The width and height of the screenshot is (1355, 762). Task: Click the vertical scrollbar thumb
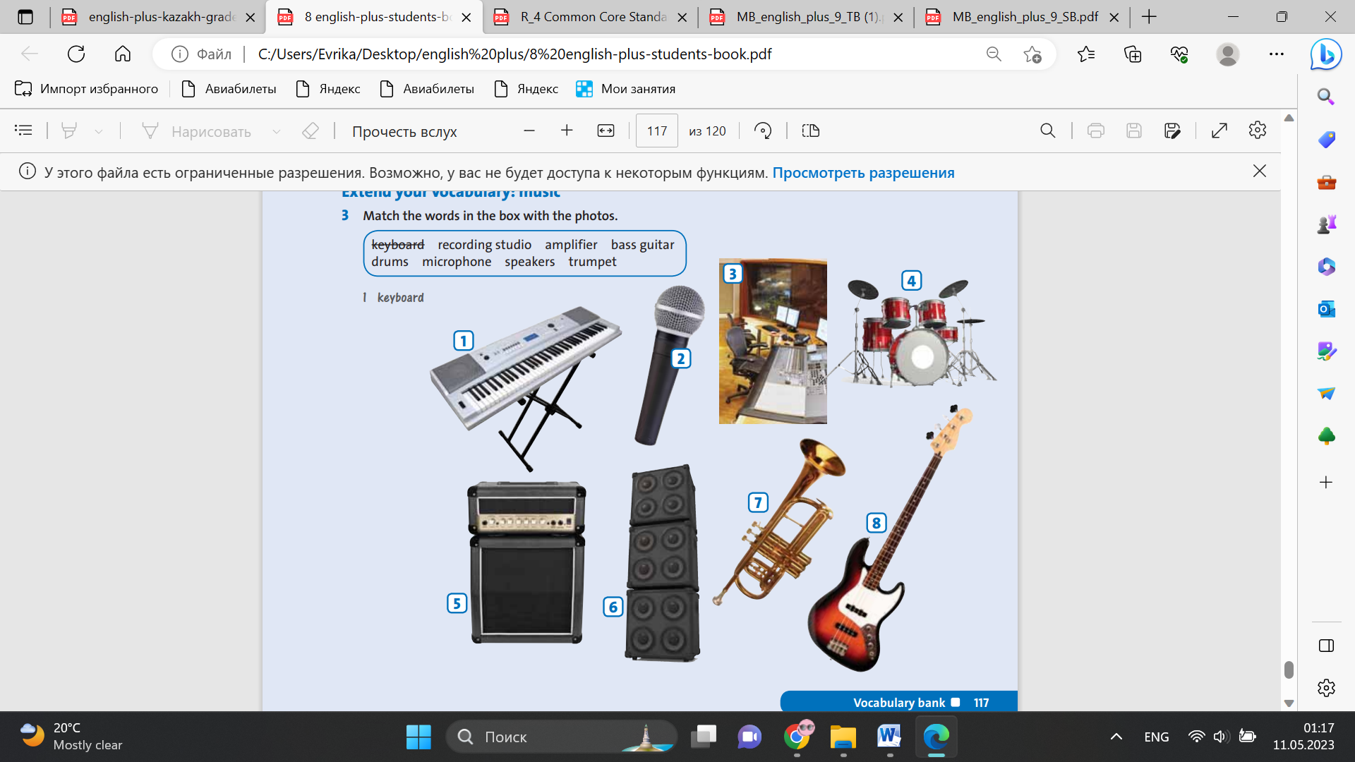click(x=1289, y=669)
